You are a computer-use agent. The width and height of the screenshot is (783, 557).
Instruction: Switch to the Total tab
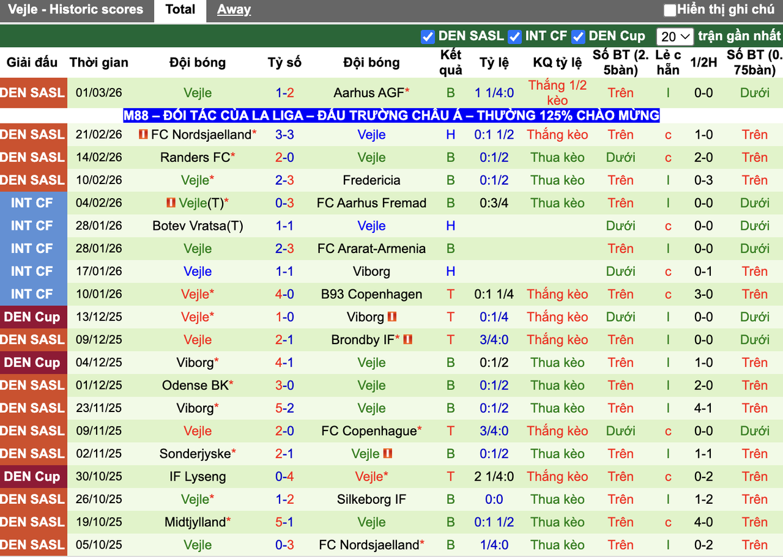click(180, 10)
